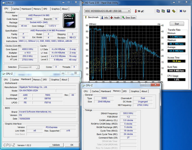This screenshot has height=150, width=192.
Task: Click the floppy disk save icon in HD Tune
Action: [169, 11]
